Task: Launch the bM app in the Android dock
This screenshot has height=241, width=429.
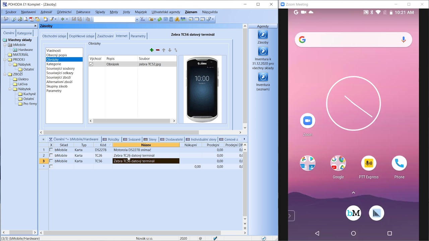Action: click(353, 213)
